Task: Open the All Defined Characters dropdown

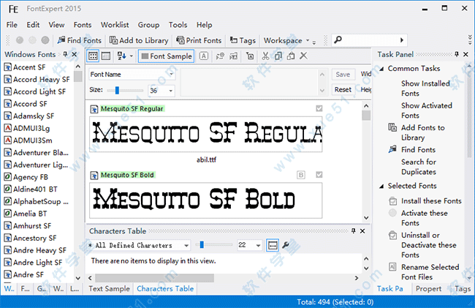Action: [137, 245]
